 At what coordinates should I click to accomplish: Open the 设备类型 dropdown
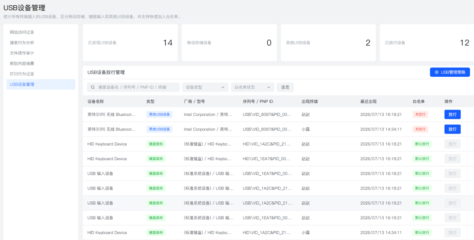(205, 87)
